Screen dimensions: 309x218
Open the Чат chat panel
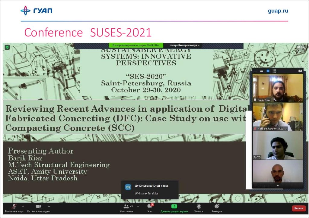click(x=150, y=208)
